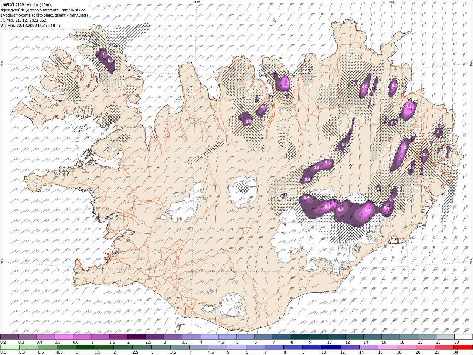This screenshot has height=355, width=473.
Task: Click the dark teal 8 swatch in upper legend
Action: point(299,337)
